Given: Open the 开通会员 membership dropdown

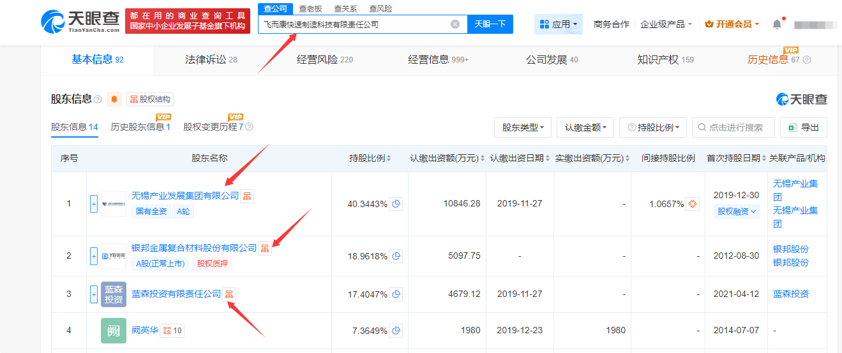Looking at the screenshot, I should [x=732, y=24].
